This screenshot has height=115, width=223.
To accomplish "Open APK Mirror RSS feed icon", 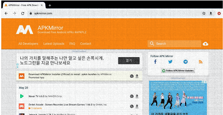I will (x=200, y=62).
